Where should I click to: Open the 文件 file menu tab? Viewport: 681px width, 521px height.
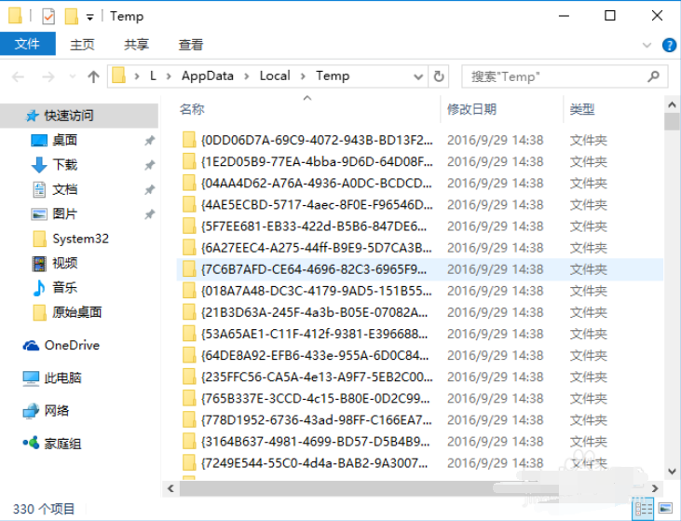[27, 44]
